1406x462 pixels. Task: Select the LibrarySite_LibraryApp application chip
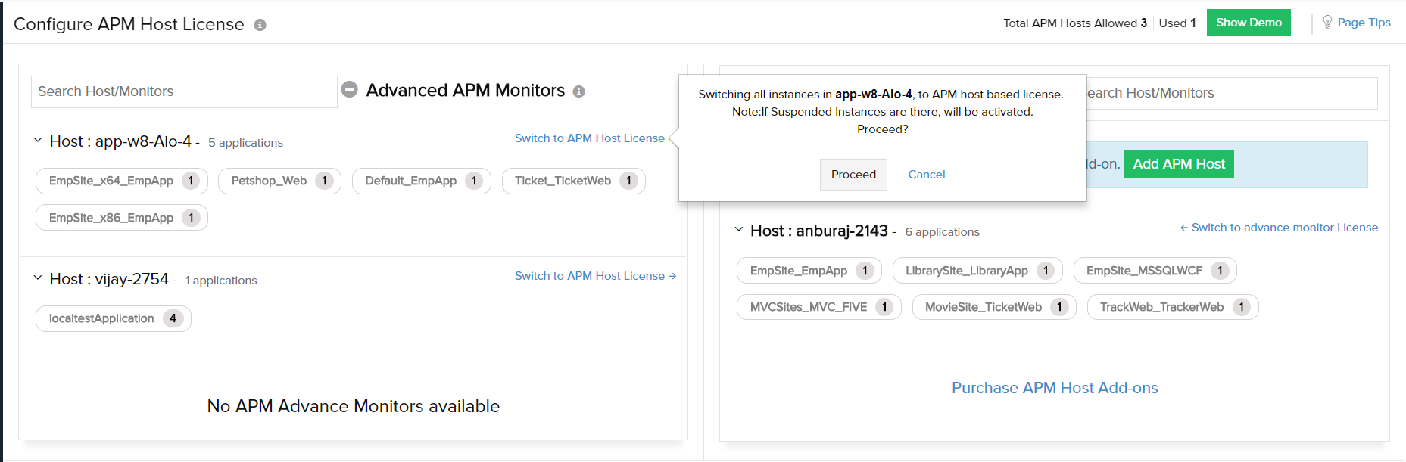tap(967, 271)
